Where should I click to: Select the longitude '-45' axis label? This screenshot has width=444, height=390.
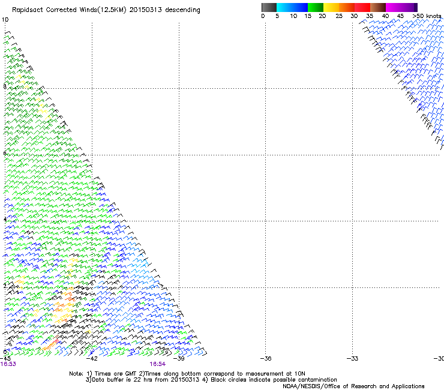tap(5, 359)
